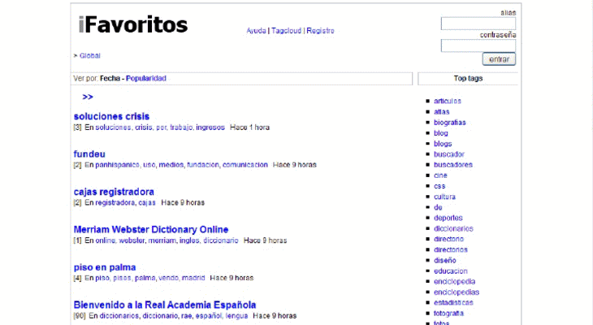Select the ingresos tag under soluciones crisis
This screenshot has width=593, height=325.
210,128
